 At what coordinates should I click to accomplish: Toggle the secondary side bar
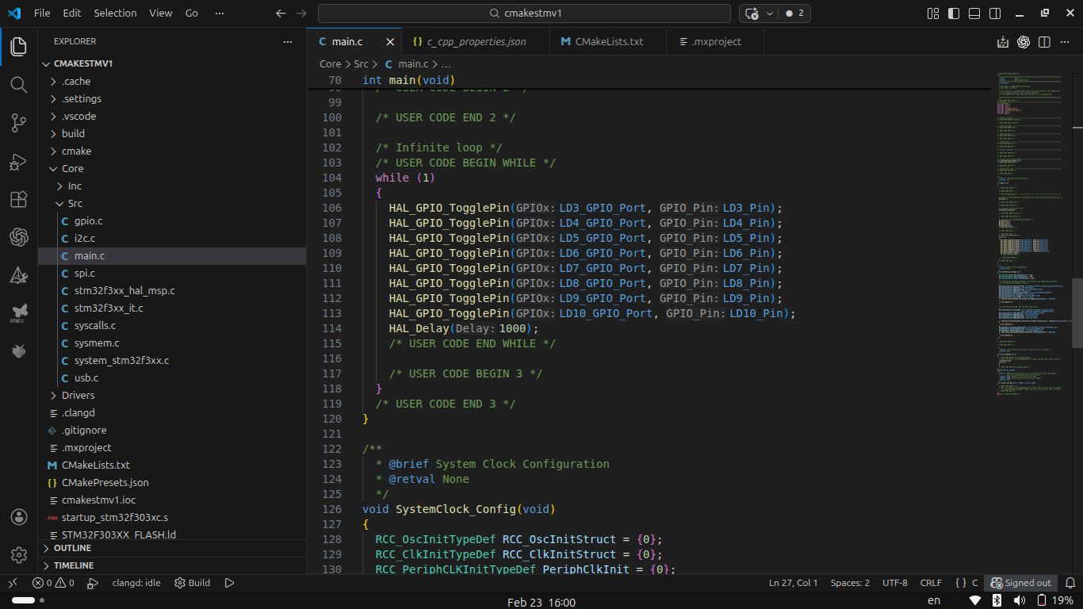pos(995,13)
